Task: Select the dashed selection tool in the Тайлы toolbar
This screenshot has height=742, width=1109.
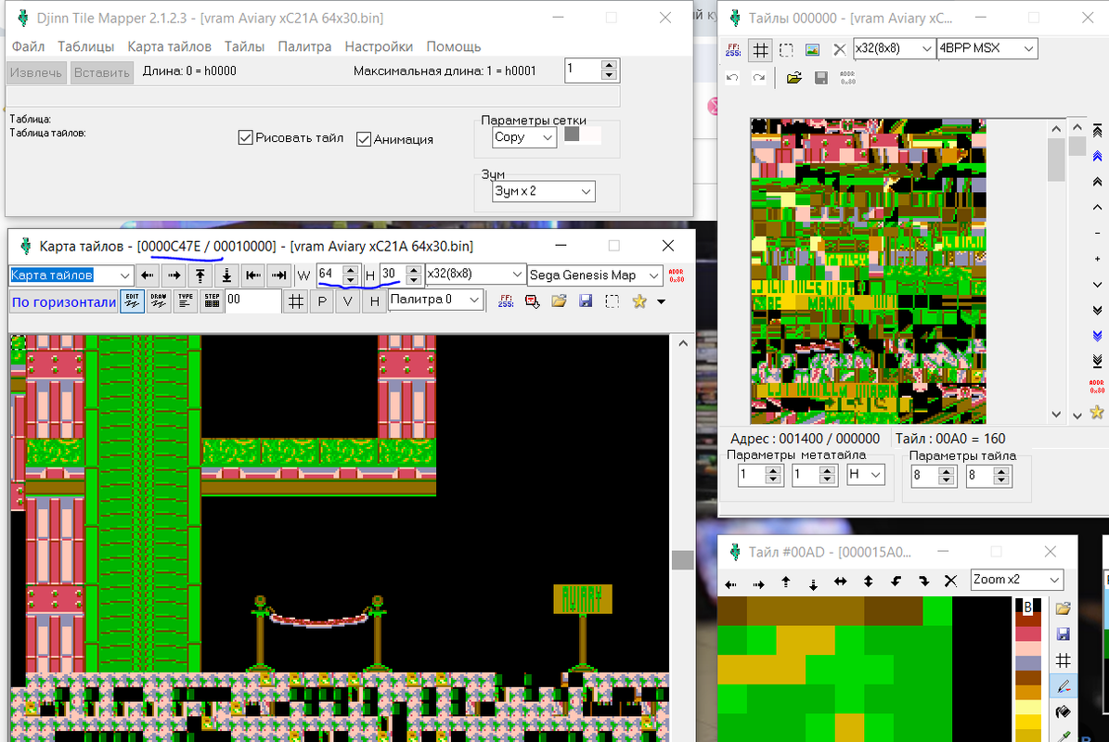Action: pyautogui.click(x=786, y=49)
